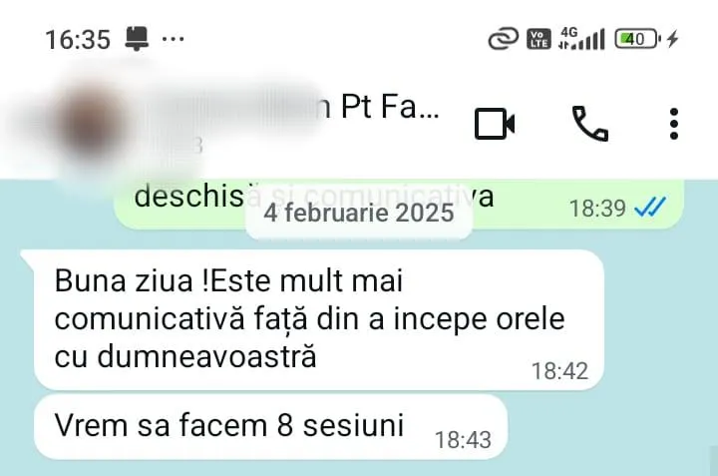Tap the charging lightning bolt icon

(x=672, y=39)
